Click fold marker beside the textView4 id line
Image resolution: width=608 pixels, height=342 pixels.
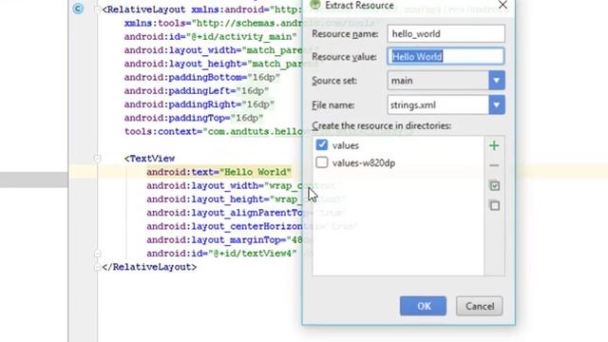click(97, 254)
